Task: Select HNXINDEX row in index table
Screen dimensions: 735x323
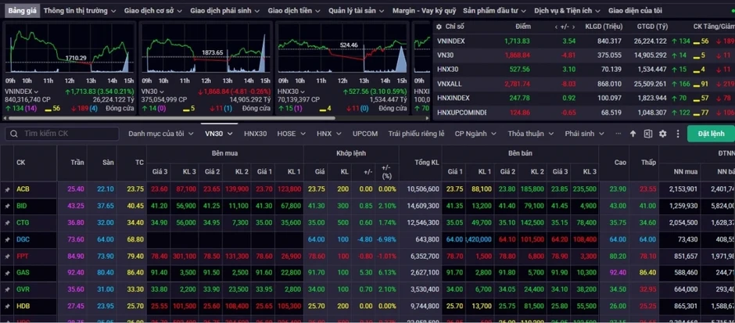Action: click(x=584, y=98)
